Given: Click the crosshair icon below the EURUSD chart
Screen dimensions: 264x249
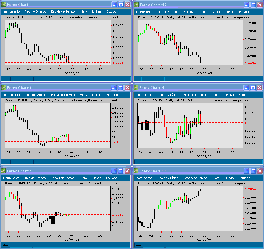Looking at the screenshot, I should pyautogui.click(x=5, y=78).
